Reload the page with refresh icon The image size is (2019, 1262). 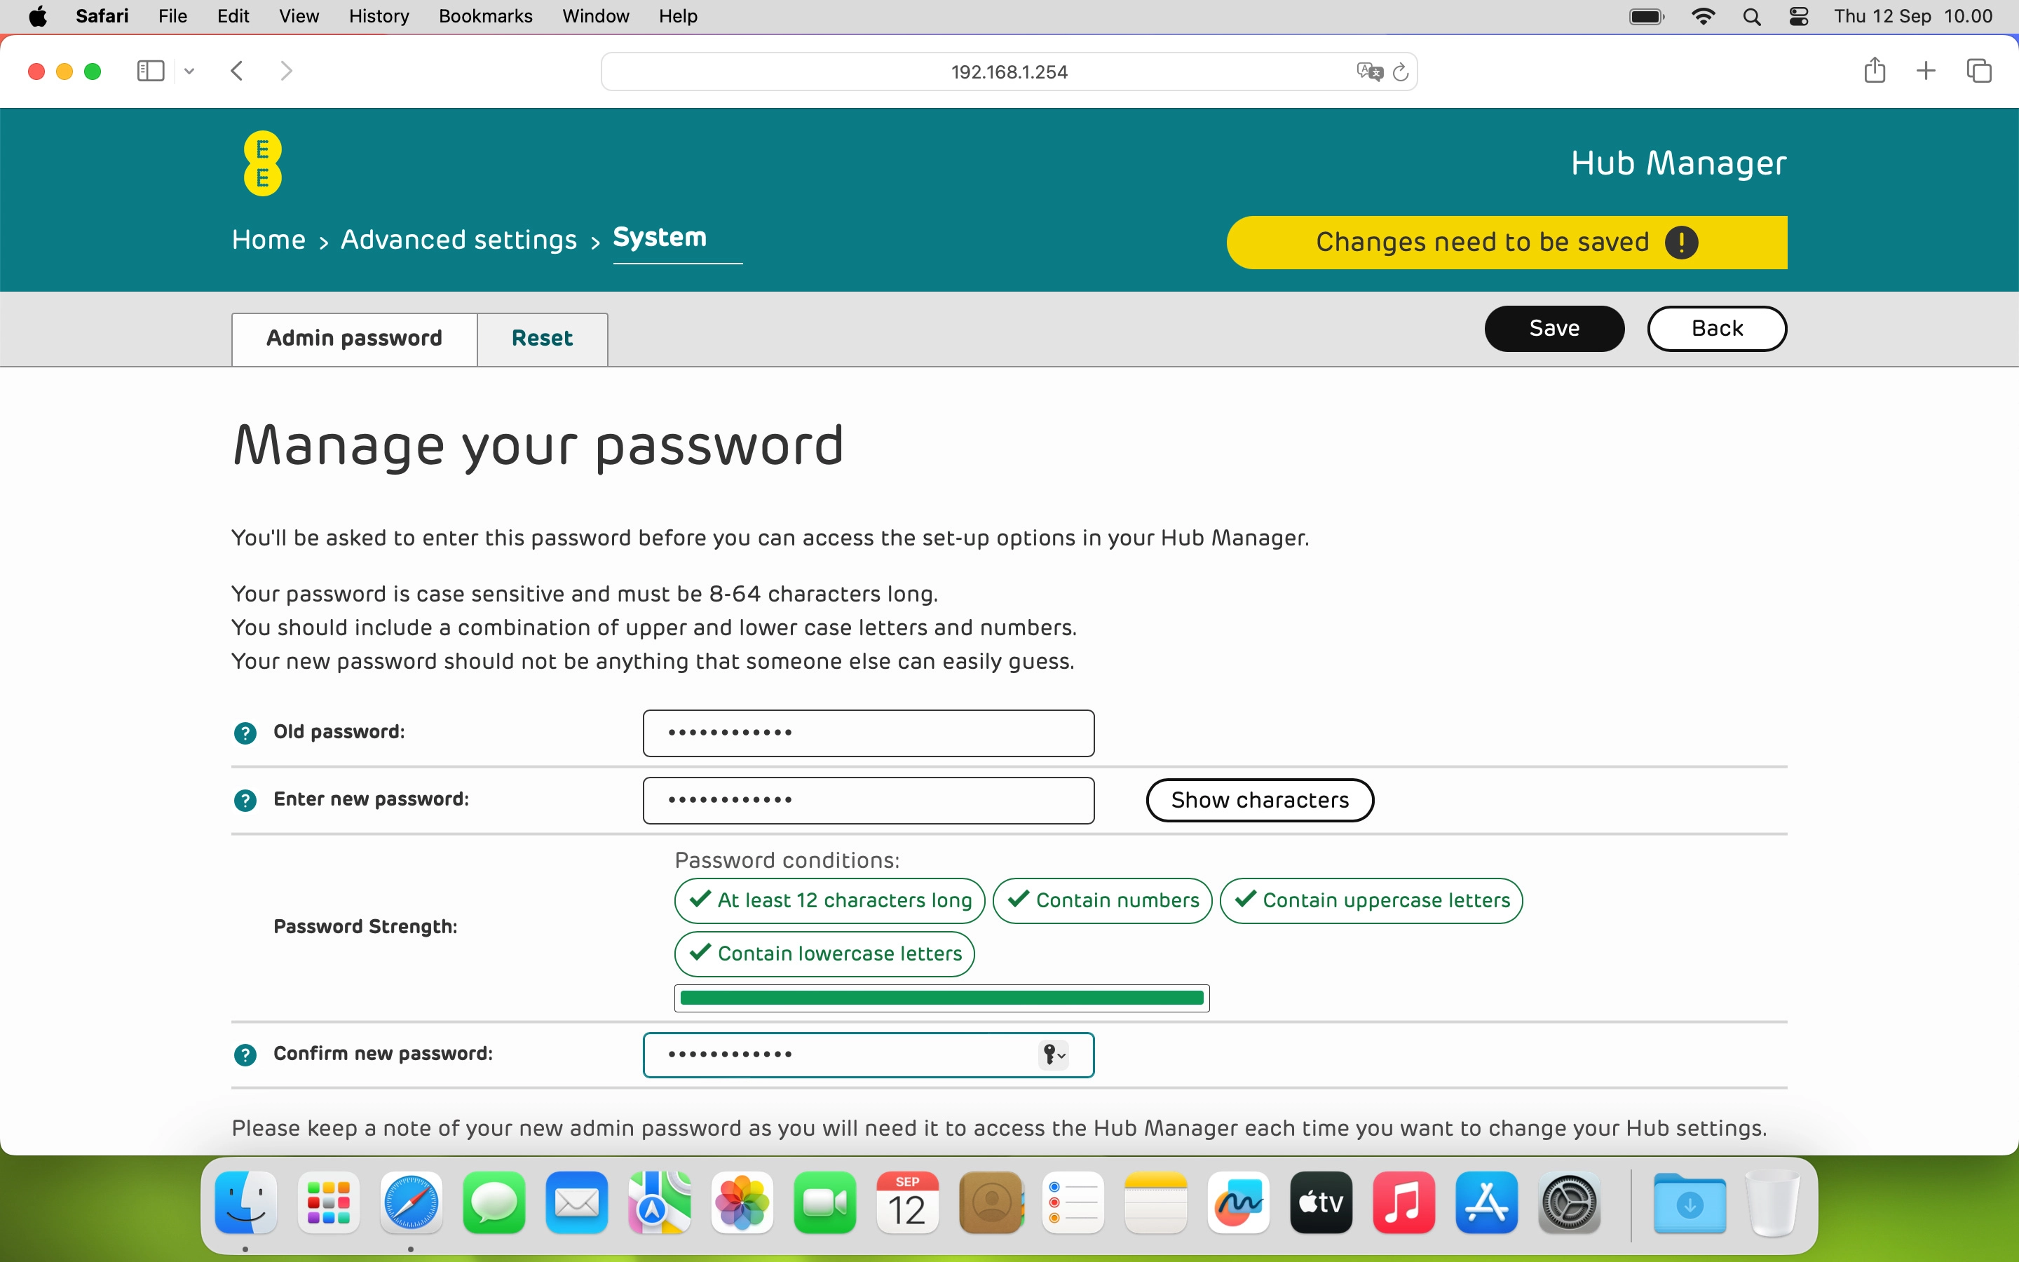[1401, 72]
